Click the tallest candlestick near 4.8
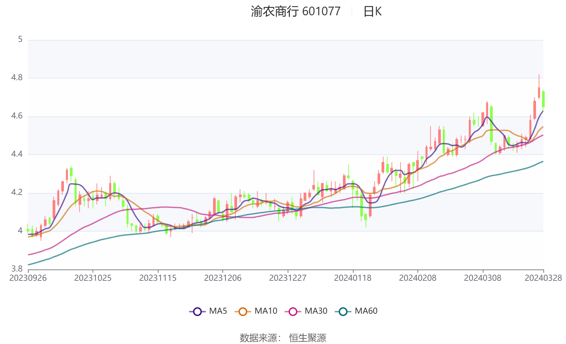566x344 pixels. 539,87
